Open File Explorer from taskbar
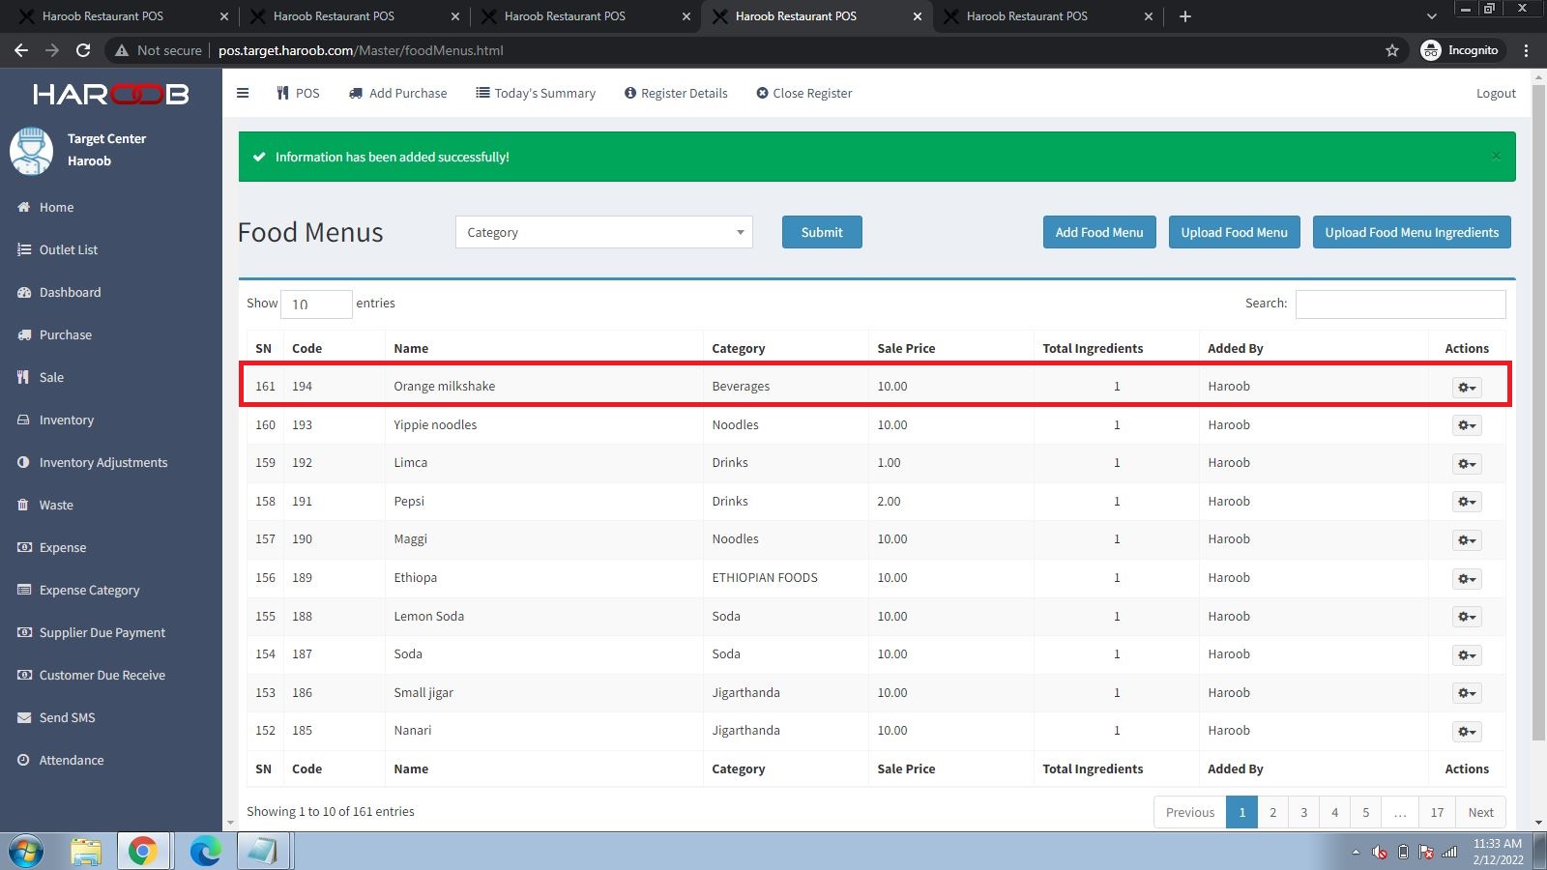 click(86, 852)
